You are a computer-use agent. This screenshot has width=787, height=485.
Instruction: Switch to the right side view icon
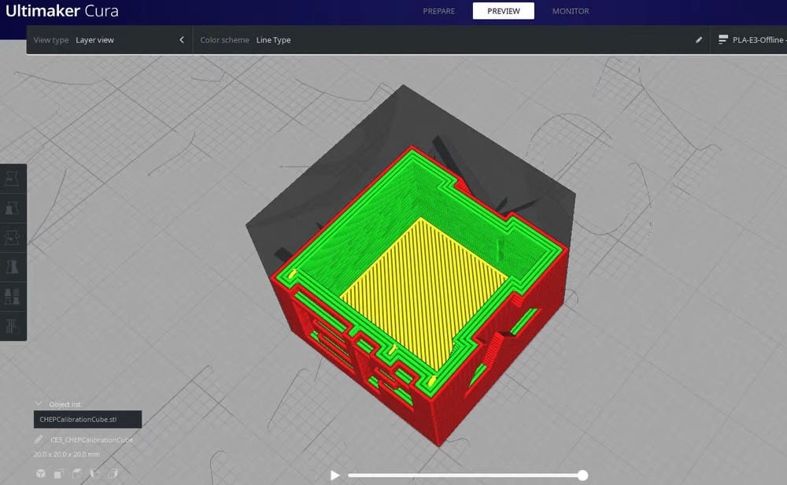113,473
